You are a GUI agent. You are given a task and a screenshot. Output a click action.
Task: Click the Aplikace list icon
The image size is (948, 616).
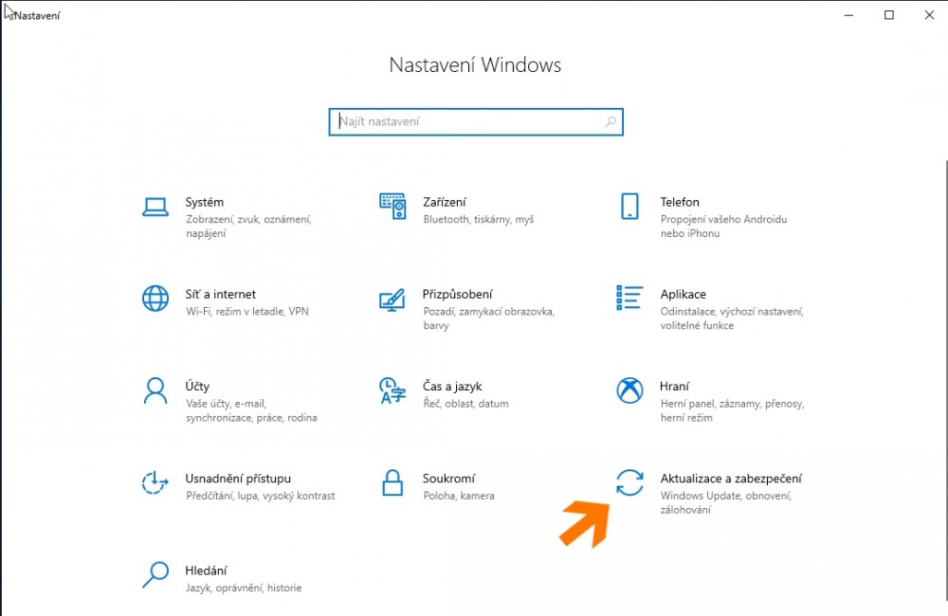coord(629,299)
